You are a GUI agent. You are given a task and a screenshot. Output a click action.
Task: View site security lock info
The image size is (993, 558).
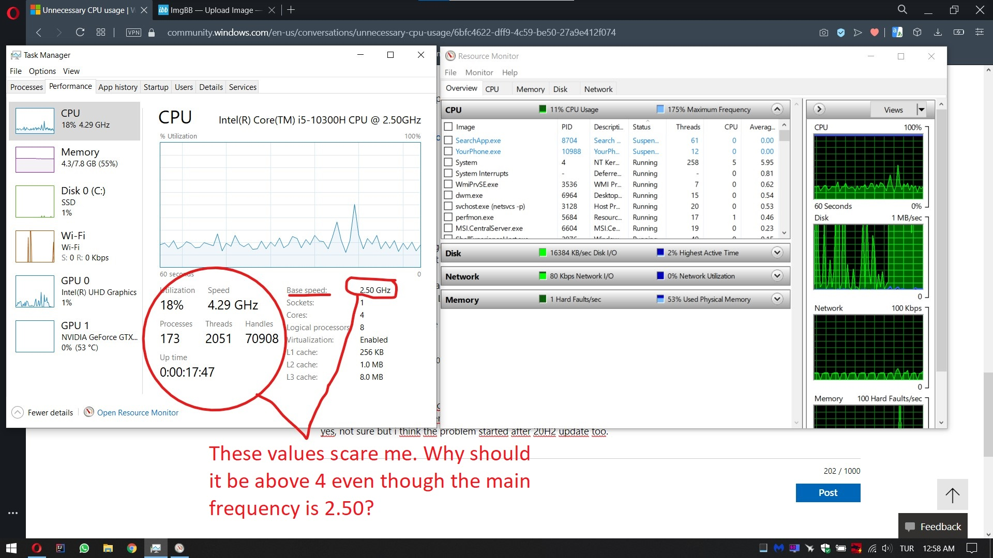(152, 33)
